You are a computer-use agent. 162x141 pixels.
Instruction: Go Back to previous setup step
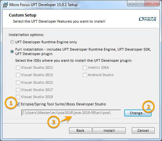81,130
